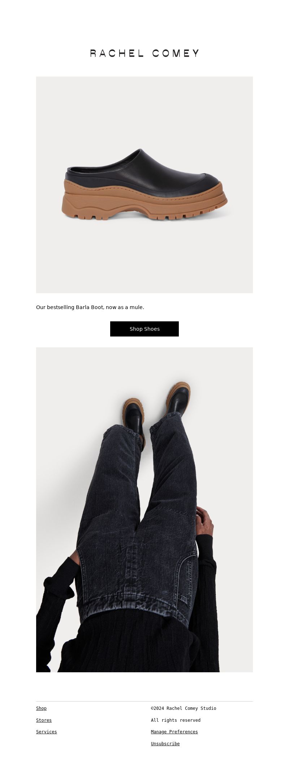Click the ©2024 Rachel Comey Studio text
The image size is (289, 764).
(x=184, y=708)
